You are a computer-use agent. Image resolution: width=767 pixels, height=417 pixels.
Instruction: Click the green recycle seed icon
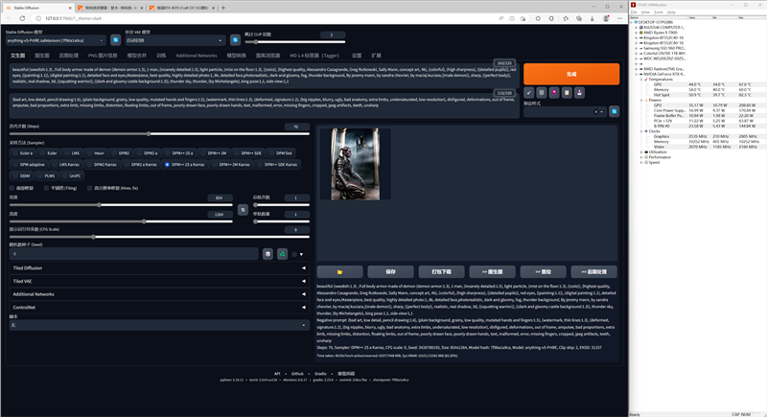coord(282,254)
